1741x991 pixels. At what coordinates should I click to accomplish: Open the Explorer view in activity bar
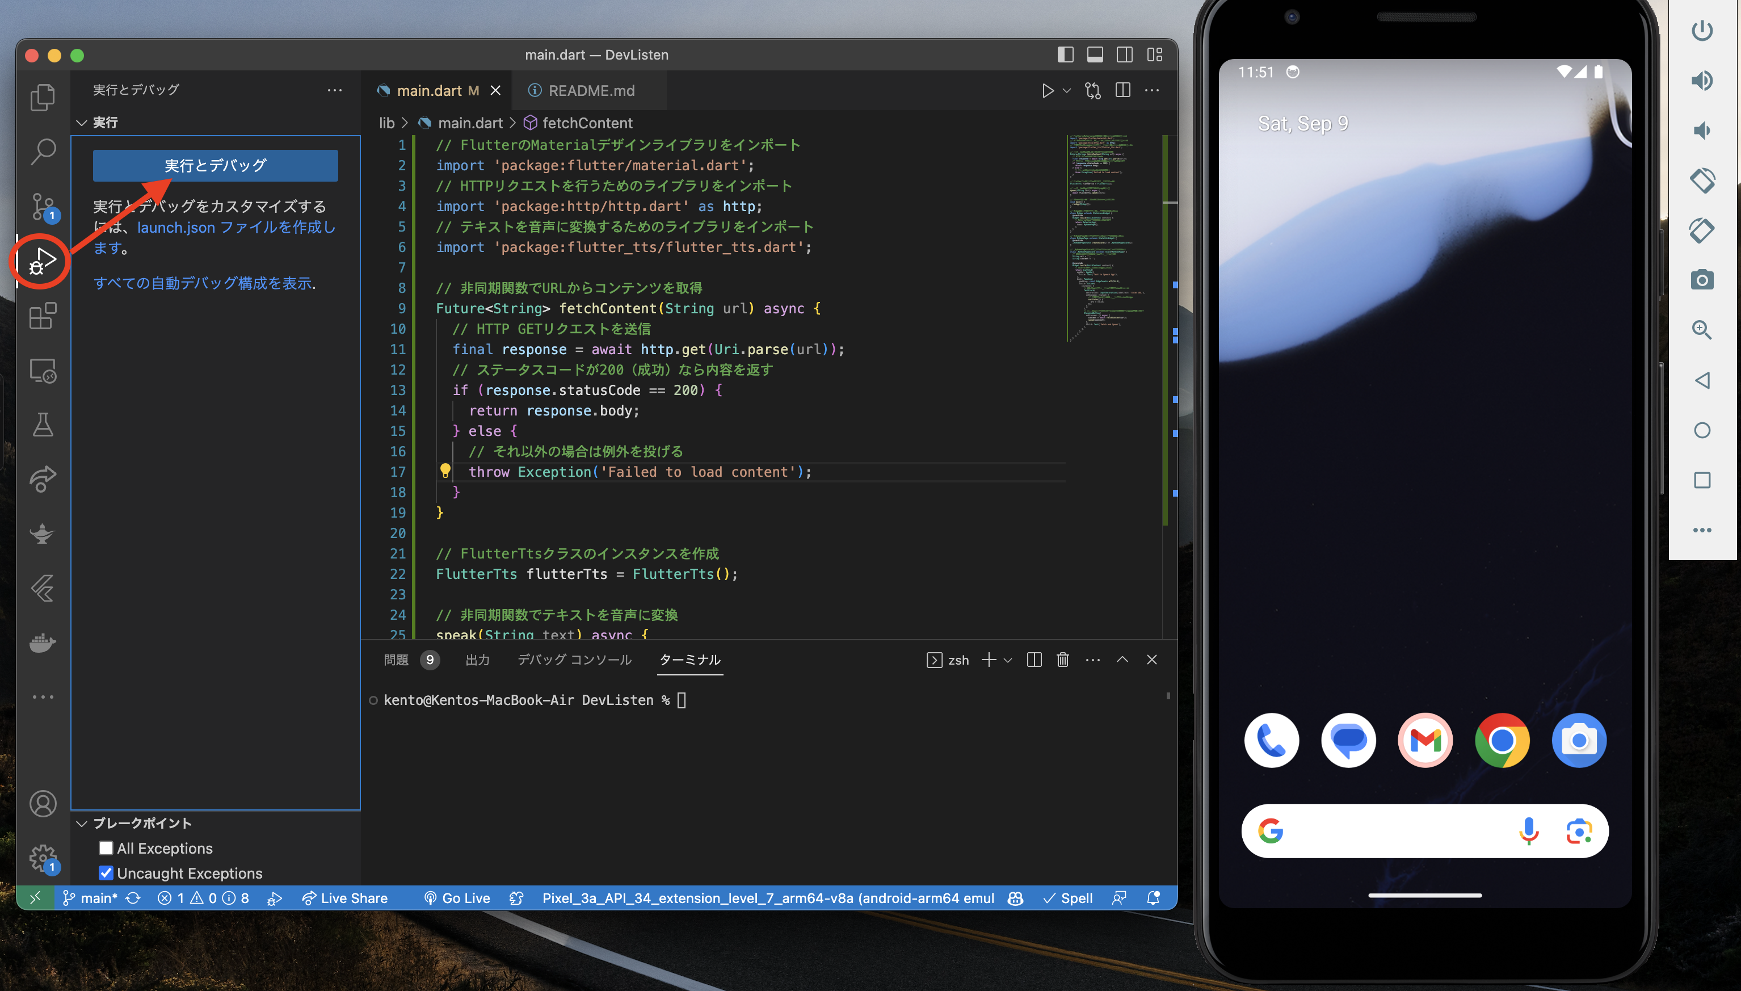42,97
